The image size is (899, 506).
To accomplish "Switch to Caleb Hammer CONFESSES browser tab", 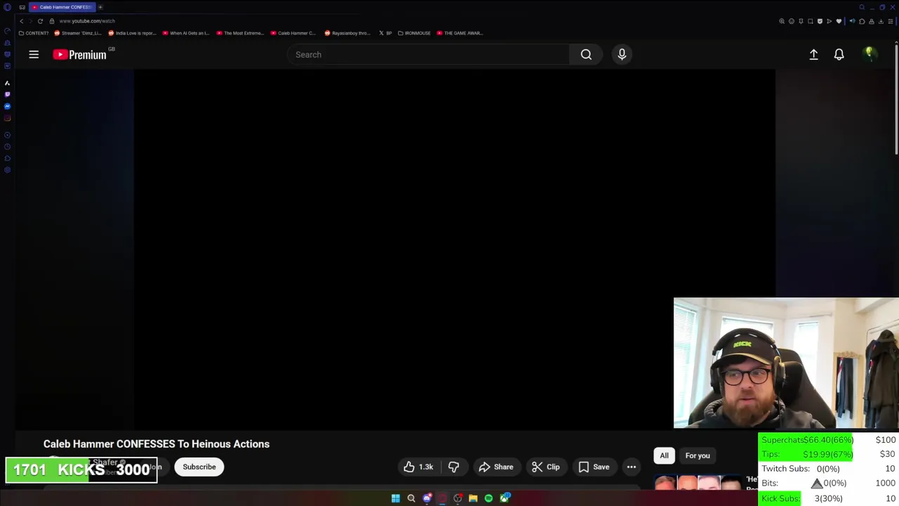I will point(62,7).
